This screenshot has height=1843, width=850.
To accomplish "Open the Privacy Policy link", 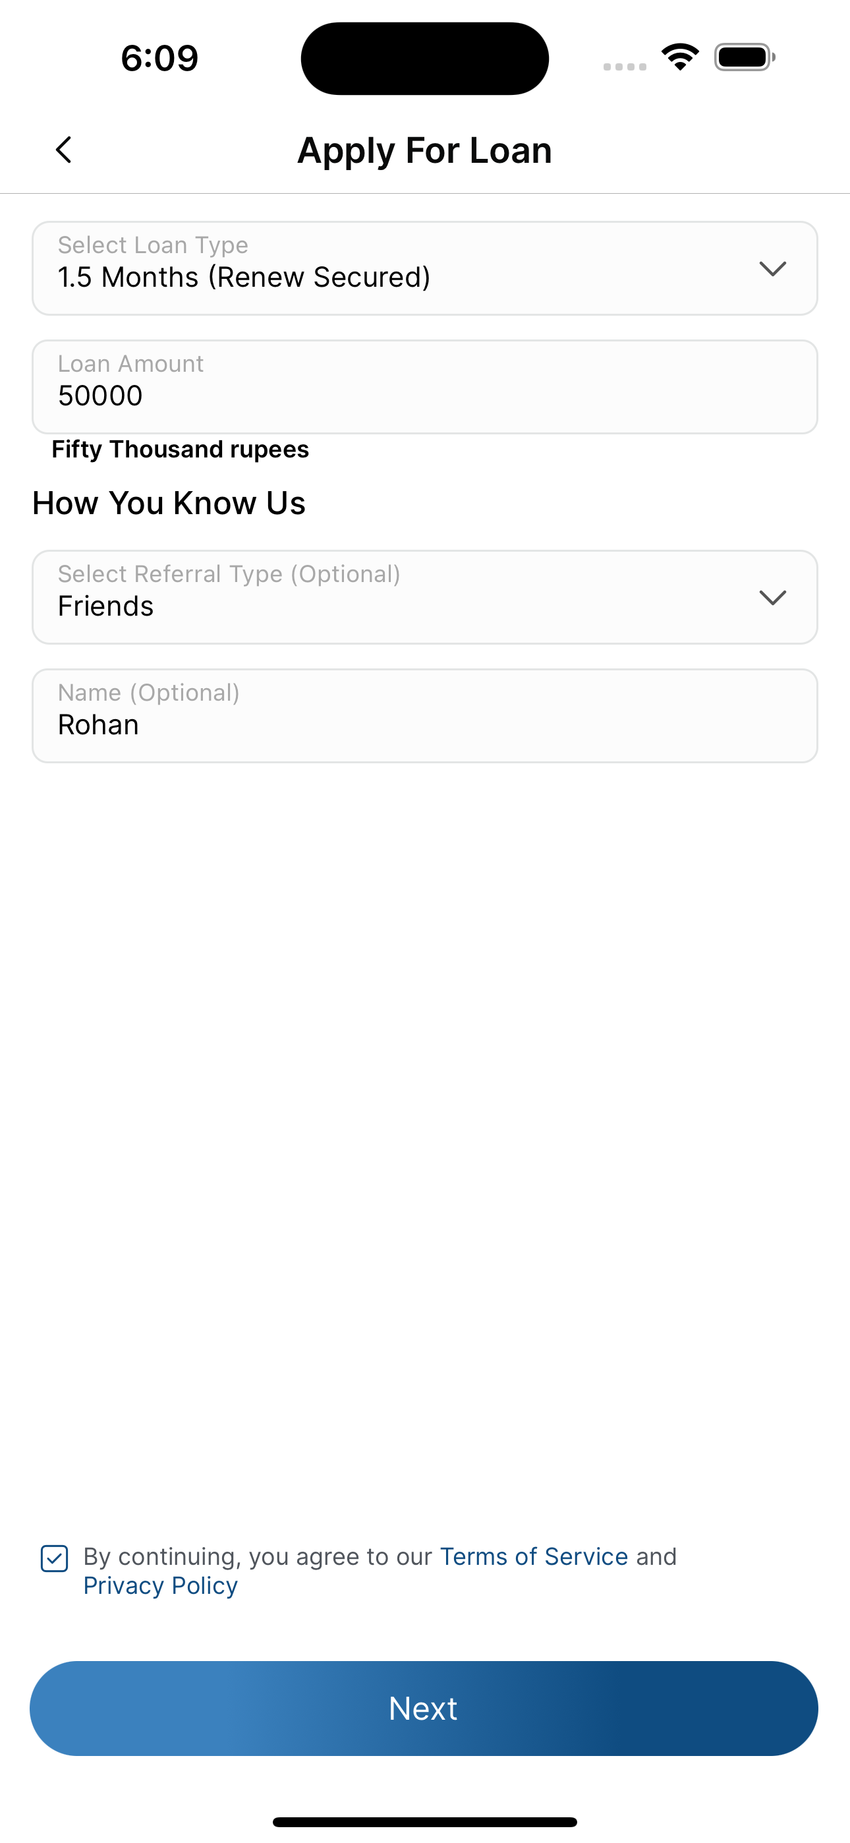I will click(160, 1585).
